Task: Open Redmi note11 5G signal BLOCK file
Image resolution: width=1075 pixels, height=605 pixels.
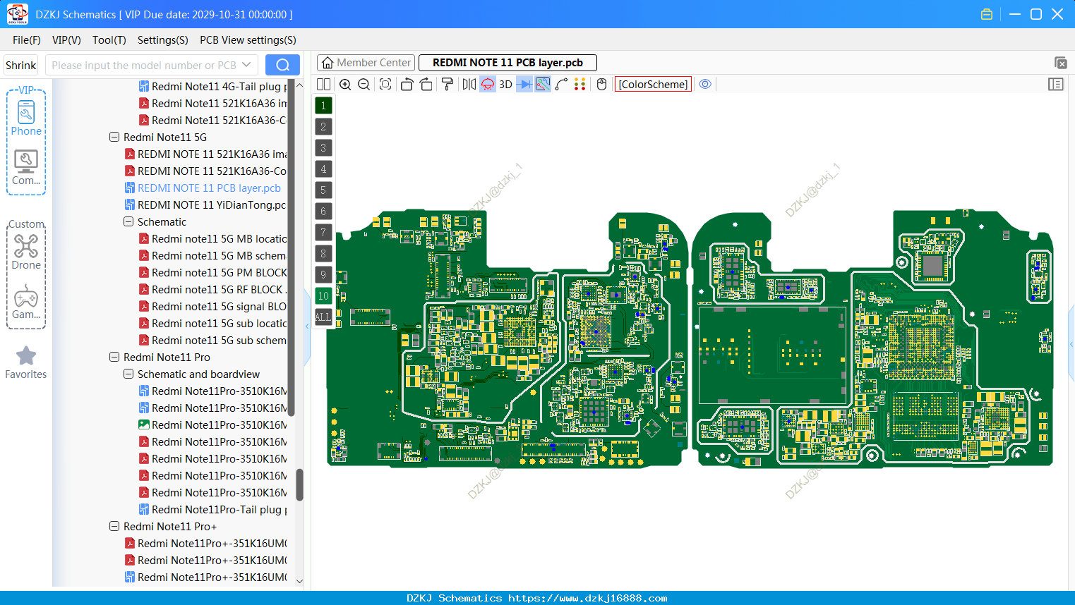Action: (x=212, y=306)
